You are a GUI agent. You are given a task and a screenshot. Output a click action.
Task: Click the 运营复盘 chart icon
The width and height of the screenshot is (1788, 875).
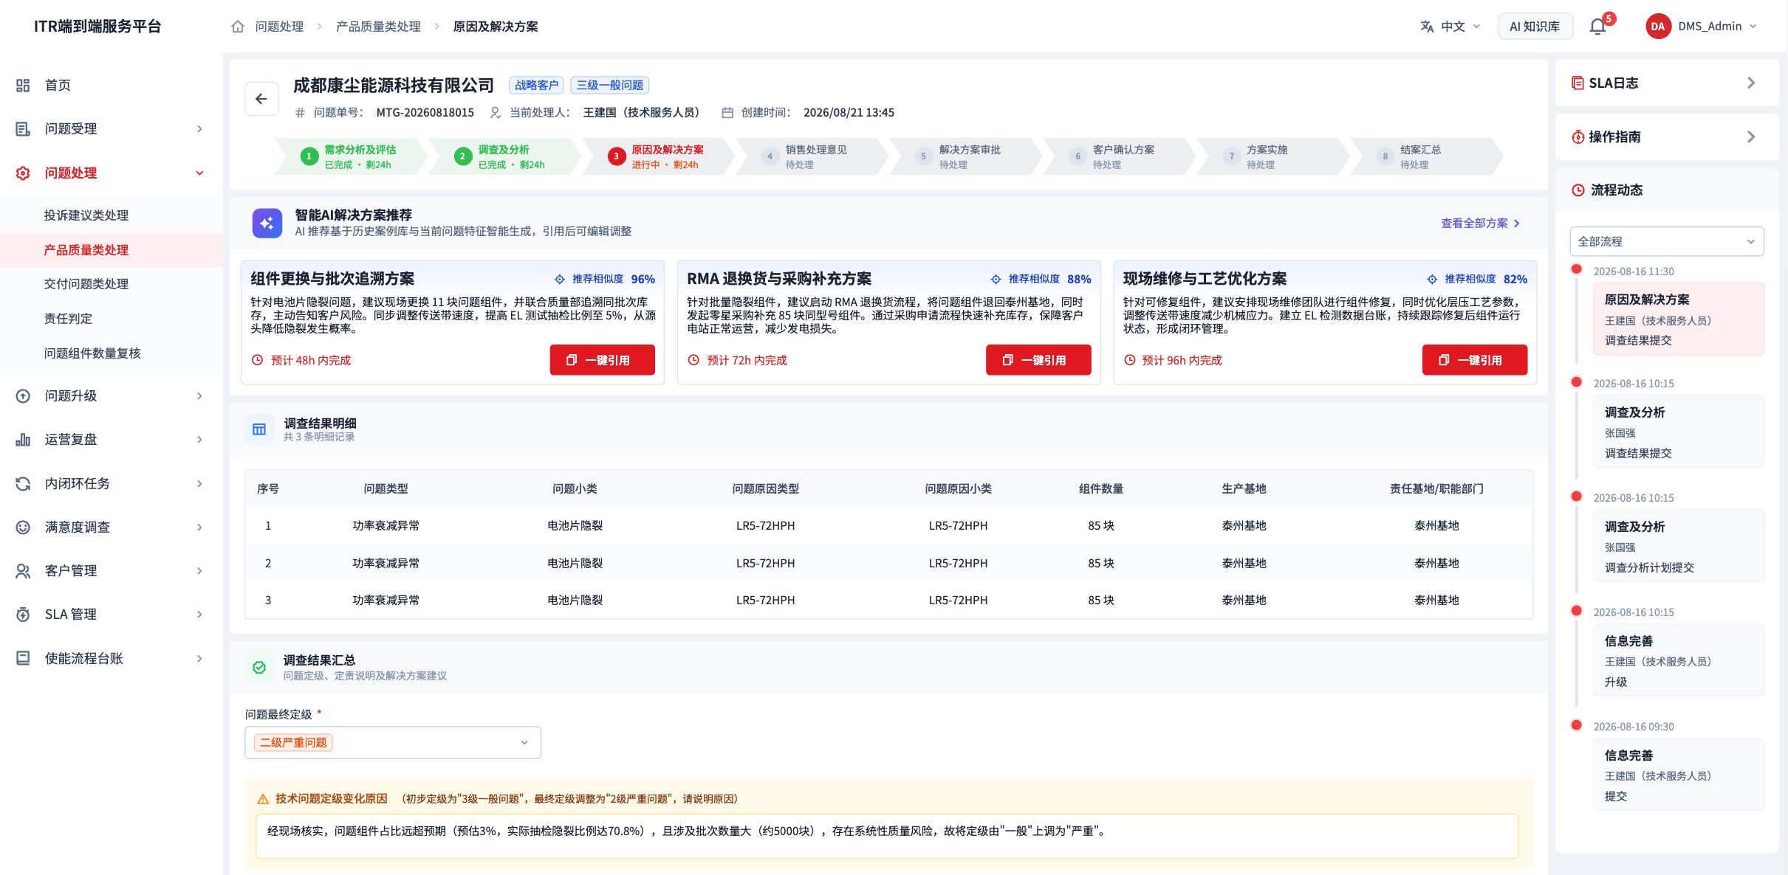(x=23, y=440)
